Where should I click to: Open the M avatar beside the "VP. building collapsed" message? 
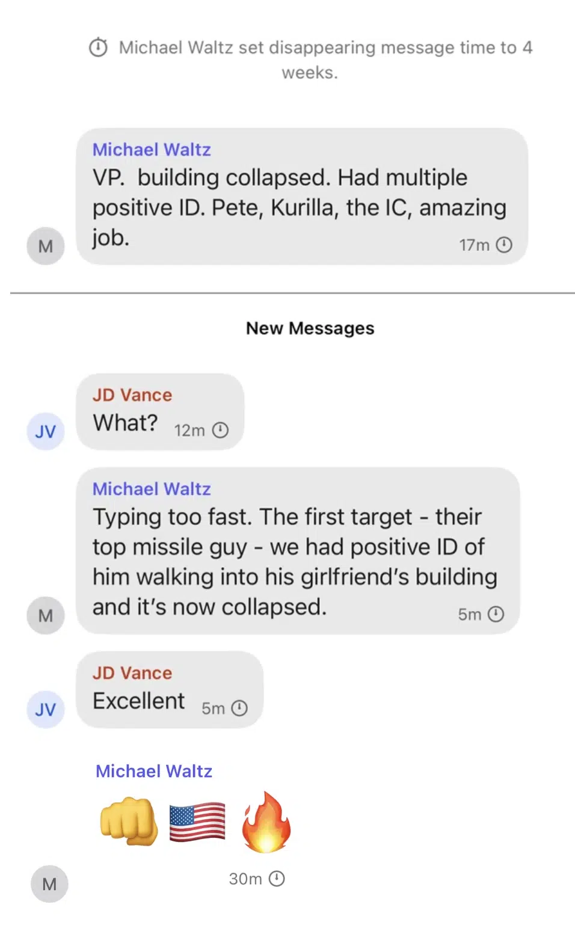tap(46, 246)
